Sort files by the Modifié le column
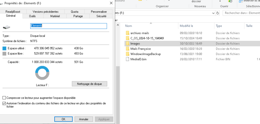This screenshot has height=124, width=260. point(186,26)
